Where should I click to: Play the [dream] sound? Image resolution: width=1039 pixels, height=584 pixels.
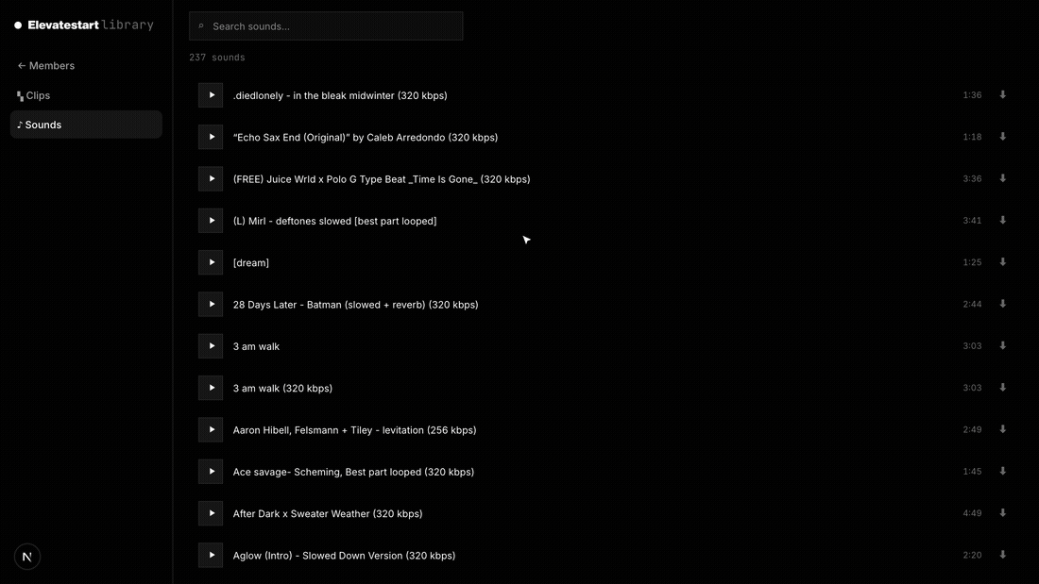[211, 262]
